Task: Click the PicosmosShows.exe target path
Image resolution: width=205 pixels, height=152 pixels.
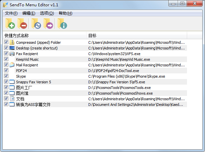Action: (x=121, y=93)
